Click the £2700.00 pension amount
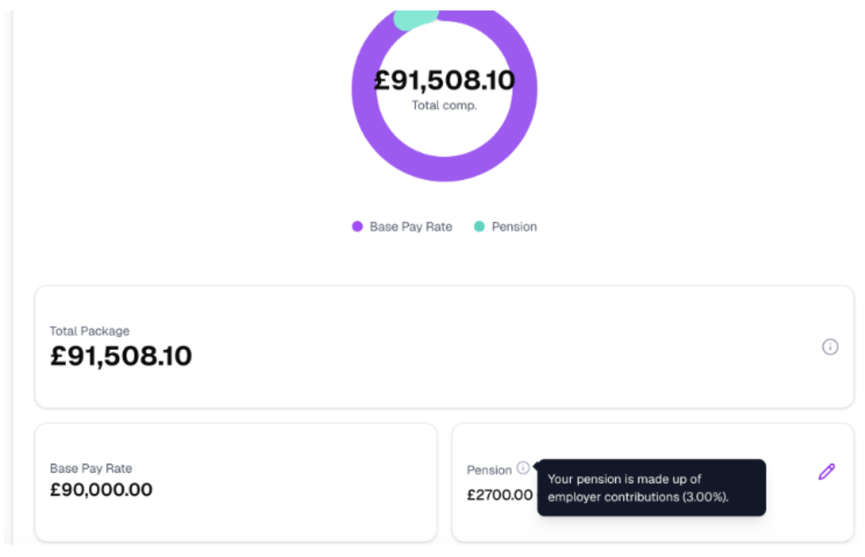This screenshot has height=557, width=865. (x=500, y=495)
